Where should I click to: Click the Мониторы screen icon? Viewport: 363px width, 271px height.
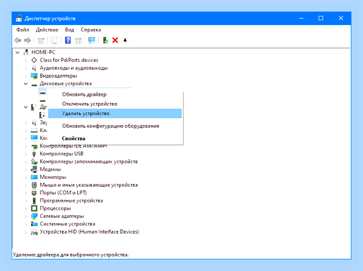point(35,177)
